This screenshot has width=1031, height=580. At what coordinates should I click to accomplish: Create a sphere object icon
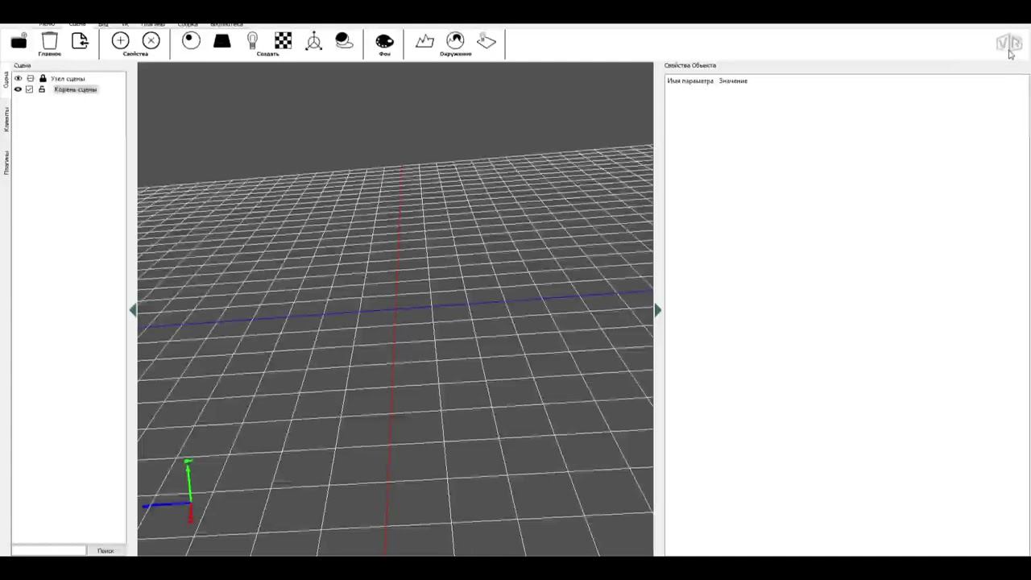point(191,41)
